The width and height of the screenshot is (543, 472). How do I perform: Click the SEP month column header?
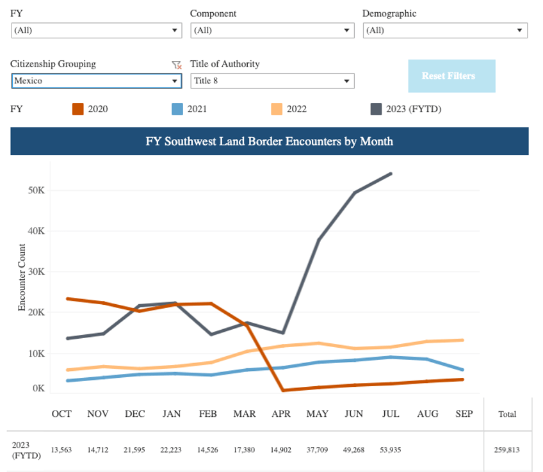[x=464, y=414]
